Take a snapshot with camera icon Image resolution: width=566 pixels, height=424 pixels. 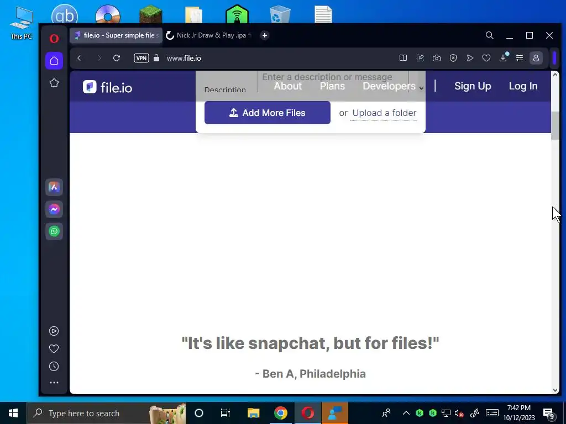[437, 58]
